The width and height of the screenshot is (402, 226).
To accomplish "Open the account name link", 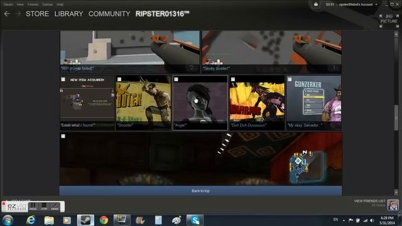I will click(x=356, y=4).
